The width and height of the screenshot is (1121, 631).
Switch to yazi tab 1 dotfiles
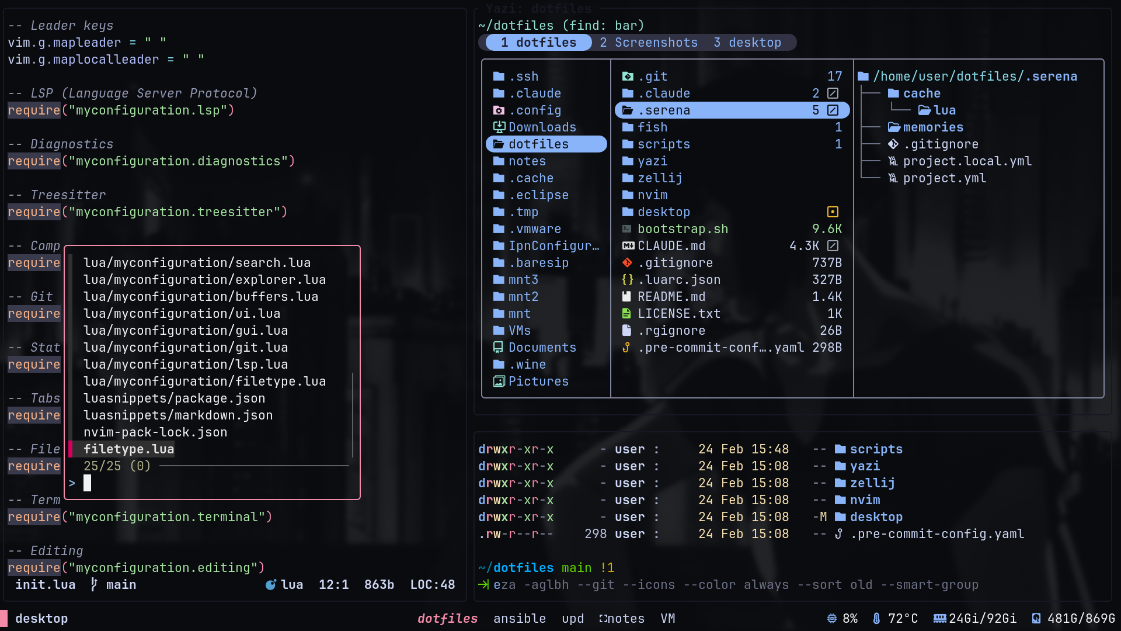click(538, 43)
